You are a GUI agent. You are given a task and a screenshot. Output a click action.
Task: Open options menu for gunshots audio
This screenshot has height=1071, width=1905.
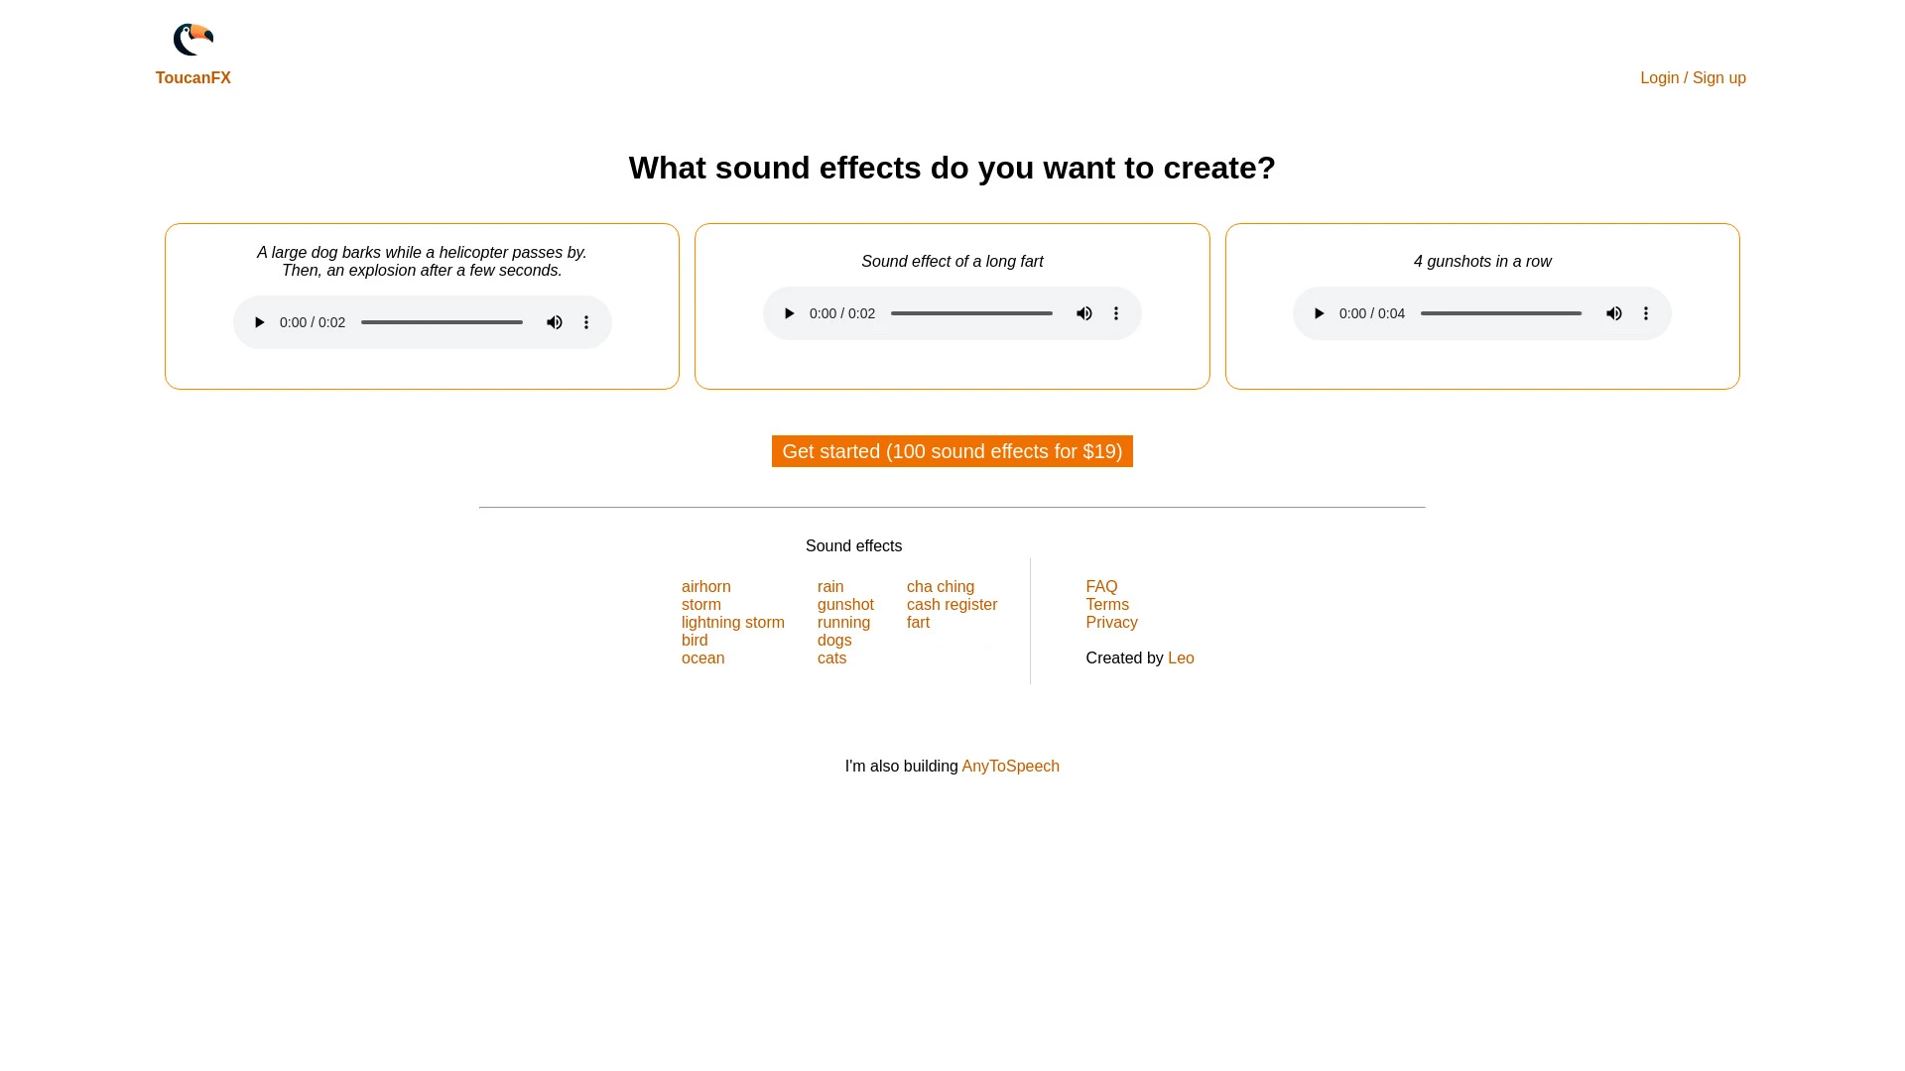click(x=1646, y=312)
